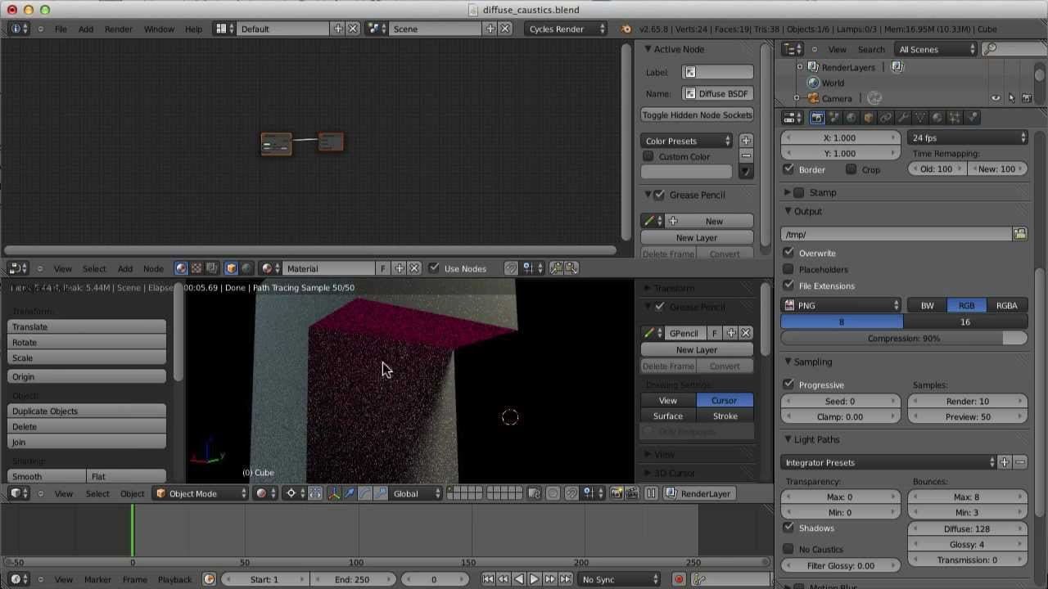Open the Physics properties tab icon
Screen dimensions: 1048x589
click(971, 118)
